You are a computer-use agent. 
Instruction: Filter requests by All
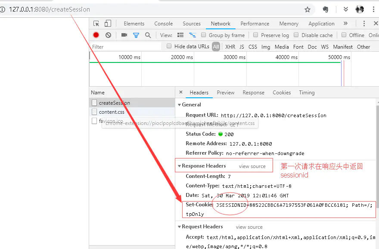[x=216, y=47]
